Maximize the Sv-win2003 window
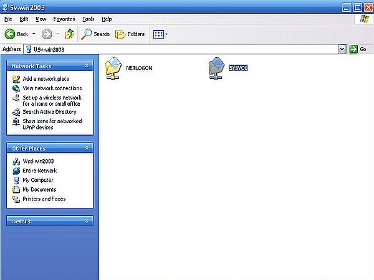 (x=358, y=7)
